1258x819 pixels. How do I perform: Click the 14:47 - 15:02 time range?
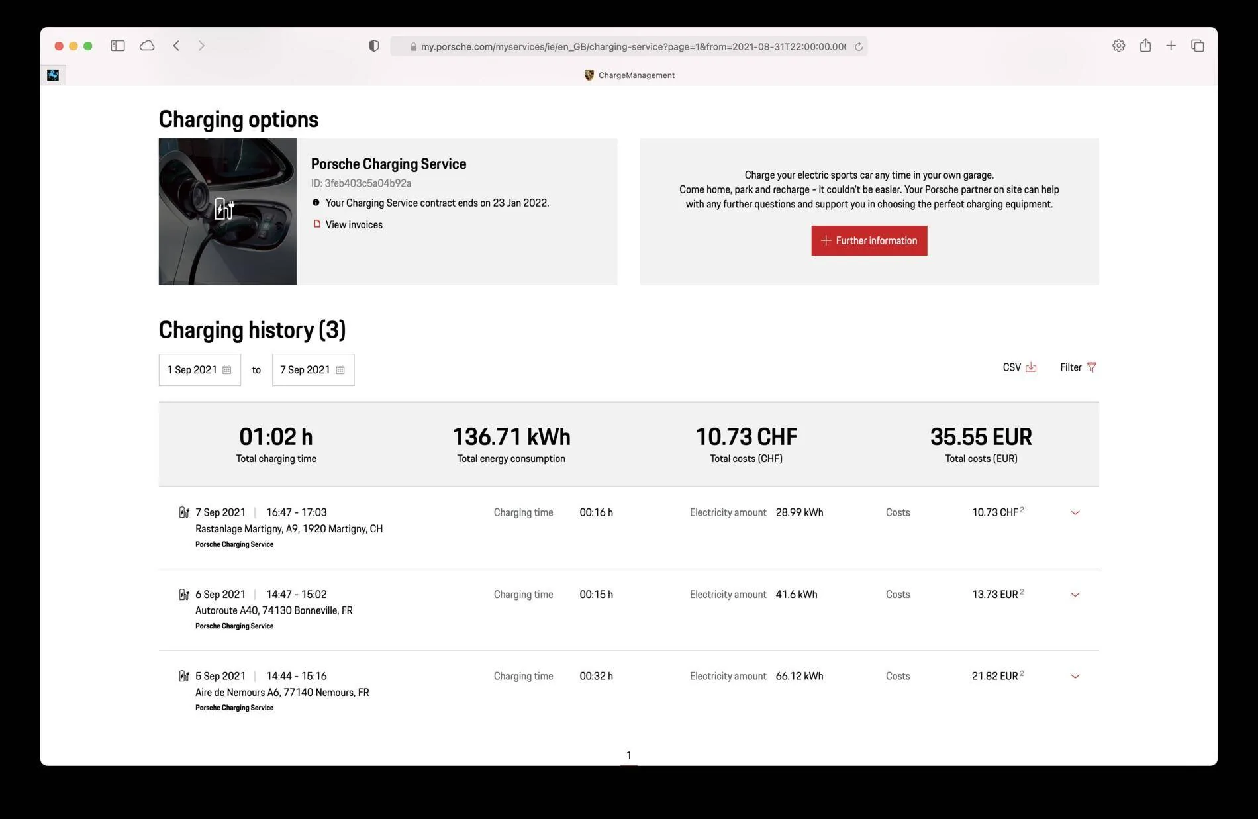pos(297,595)
